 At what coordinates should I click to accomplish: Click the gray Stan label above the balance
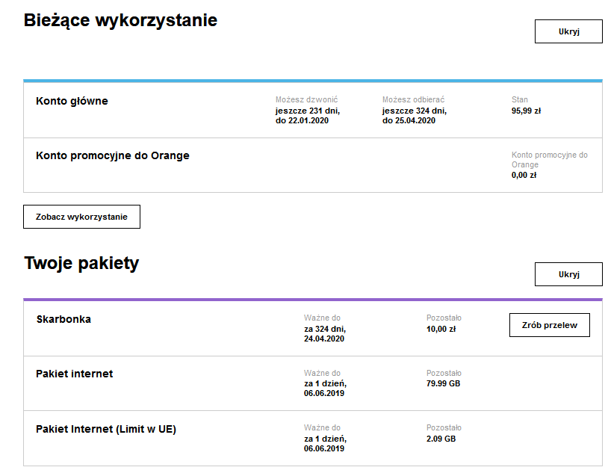(x=519, y=99)
